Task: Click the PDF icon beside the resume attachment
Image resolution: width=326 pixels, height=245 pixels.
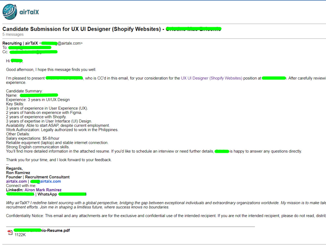Action: click(x=10, y=232)
